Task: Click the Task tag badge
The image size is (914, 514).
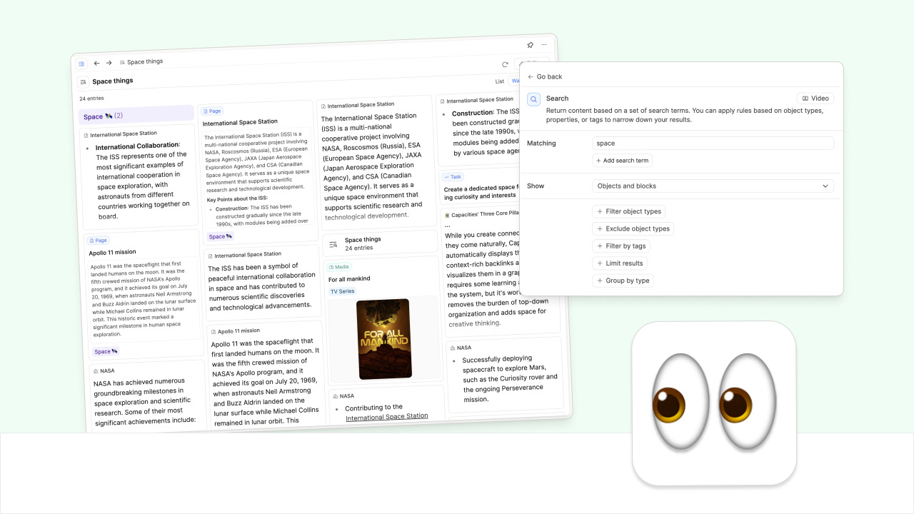Action: pos(453,176)
